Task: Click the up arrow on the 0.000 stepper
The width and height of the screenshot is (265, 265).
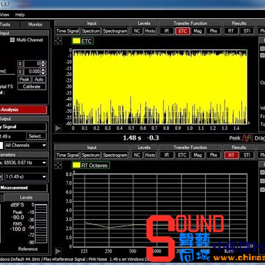Action: [x=43, y=70]
